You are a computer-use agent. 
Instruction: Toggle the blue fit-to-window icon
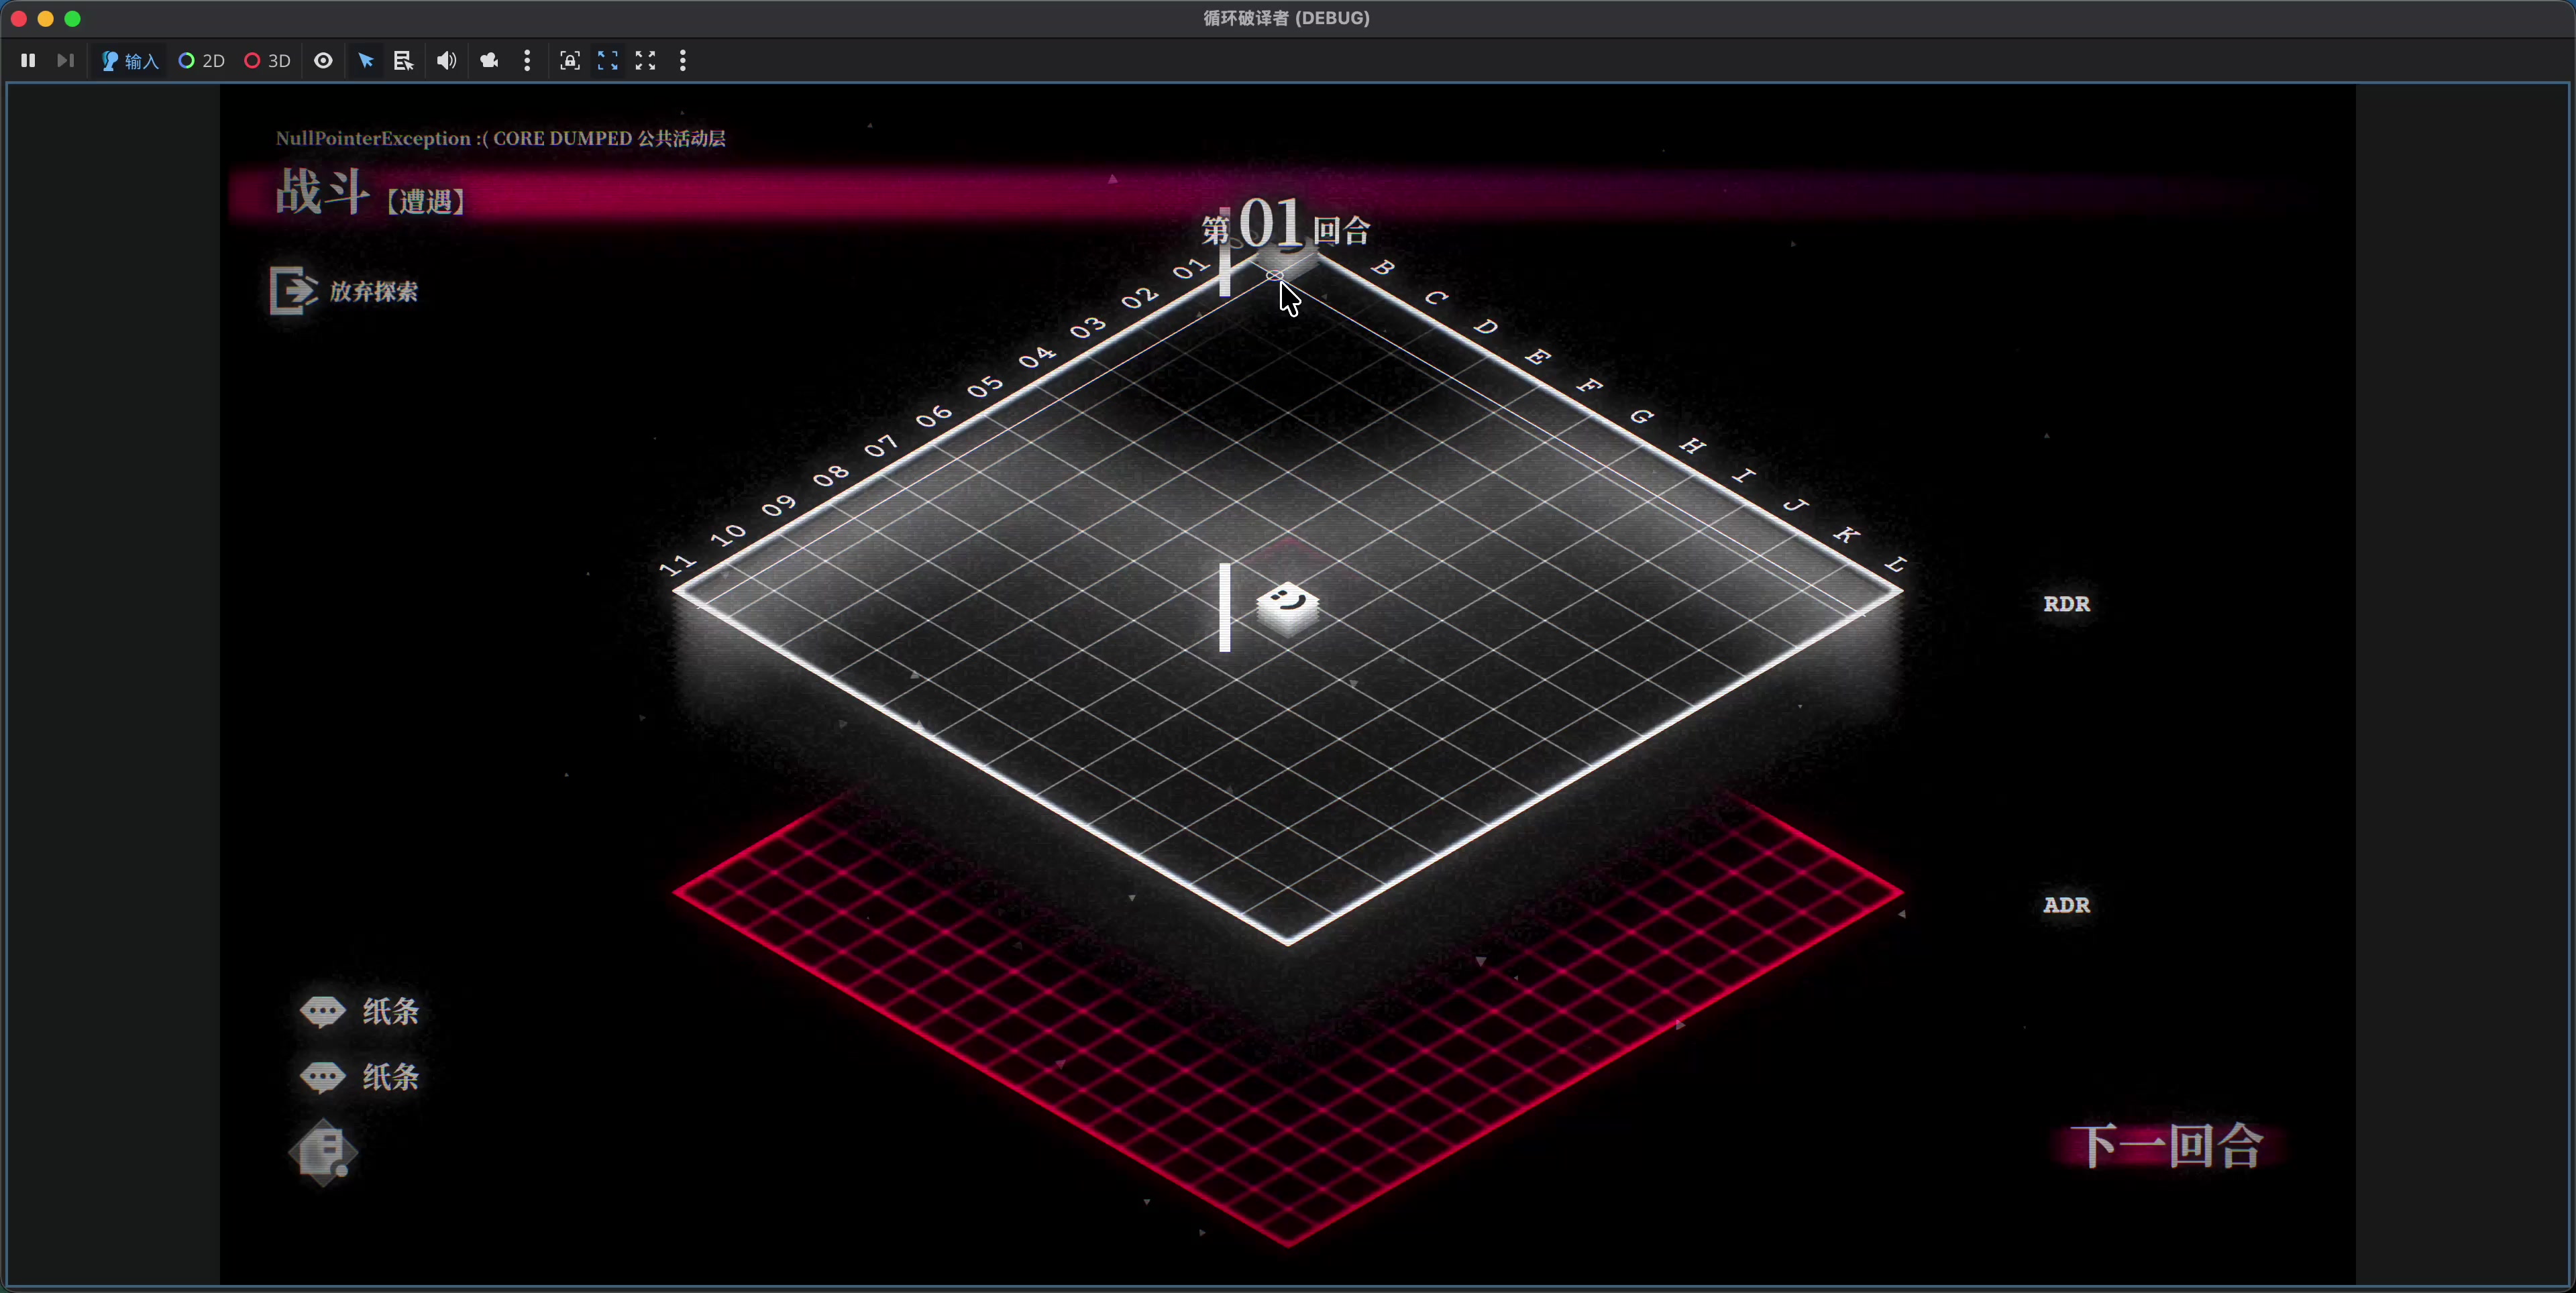pyautogui.click(x=608, y=61)
